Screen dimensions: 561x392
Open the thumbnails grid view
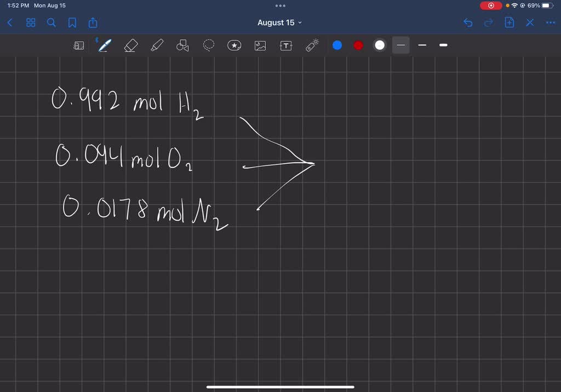click(31, 22)
